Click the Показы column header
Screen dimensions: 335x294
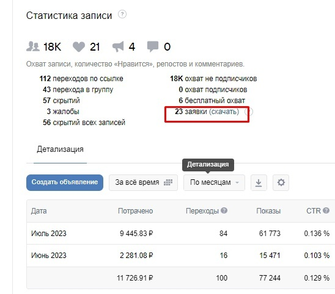pyautogui.click(x=268, y=211)
